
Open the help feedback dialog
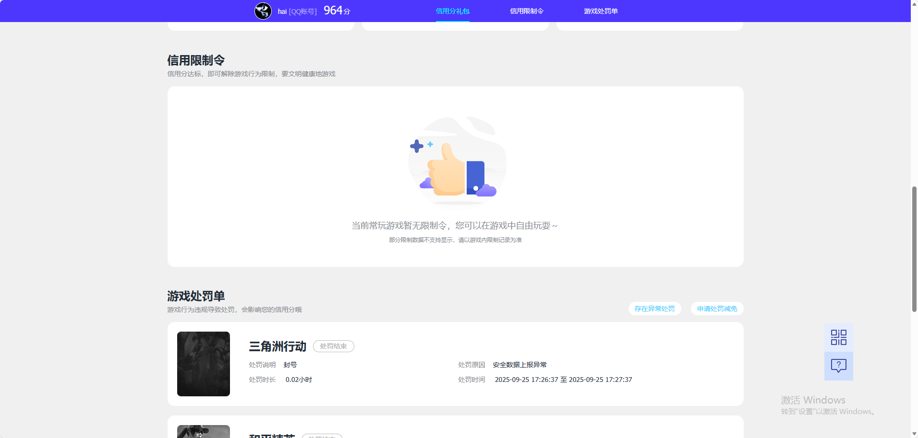[x=838, y=366]
